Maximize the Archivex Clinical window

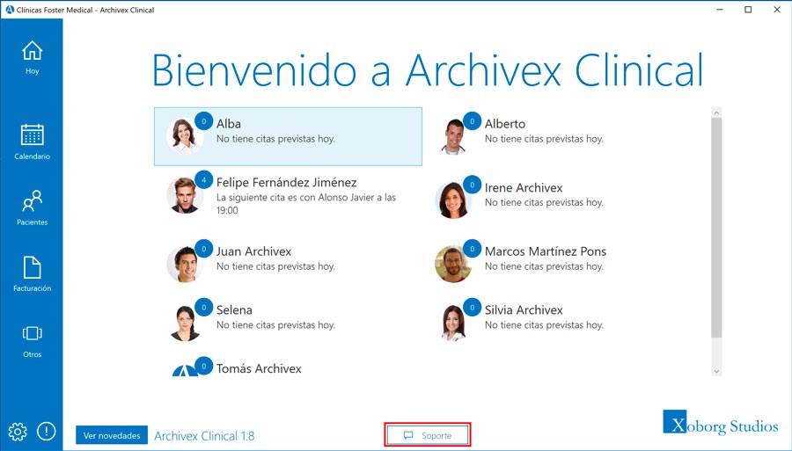[748, 10]
